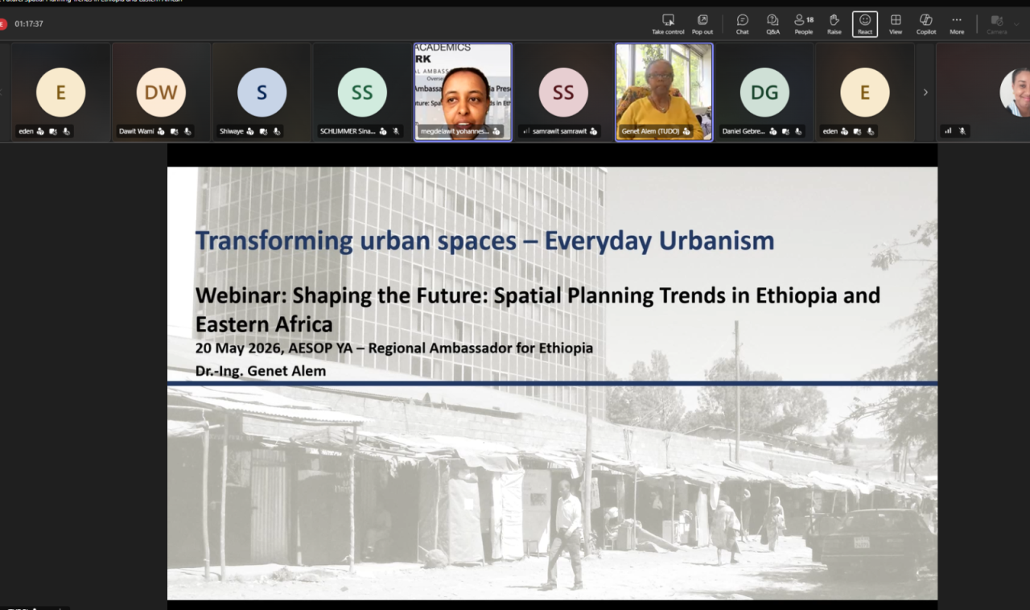Show next participants with the right chevron
Image resolution: width=1030 pixels, height=610 pixels.
coord(925,93)
